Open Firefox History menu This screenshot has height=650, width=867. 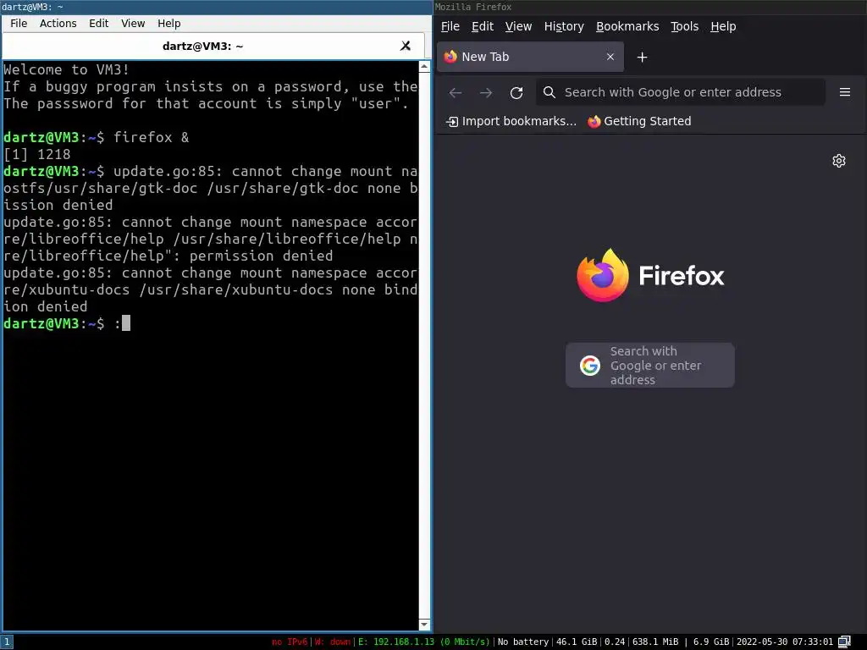click(x=563, y=26)
